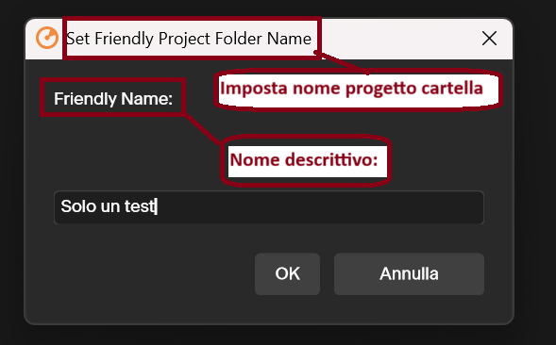Viewport: 556px width, 345px height.
Task: Select the 'Imposta nome progetto cartella' annotation bubble
Action: pyautogui.click(x=358, y=90)
